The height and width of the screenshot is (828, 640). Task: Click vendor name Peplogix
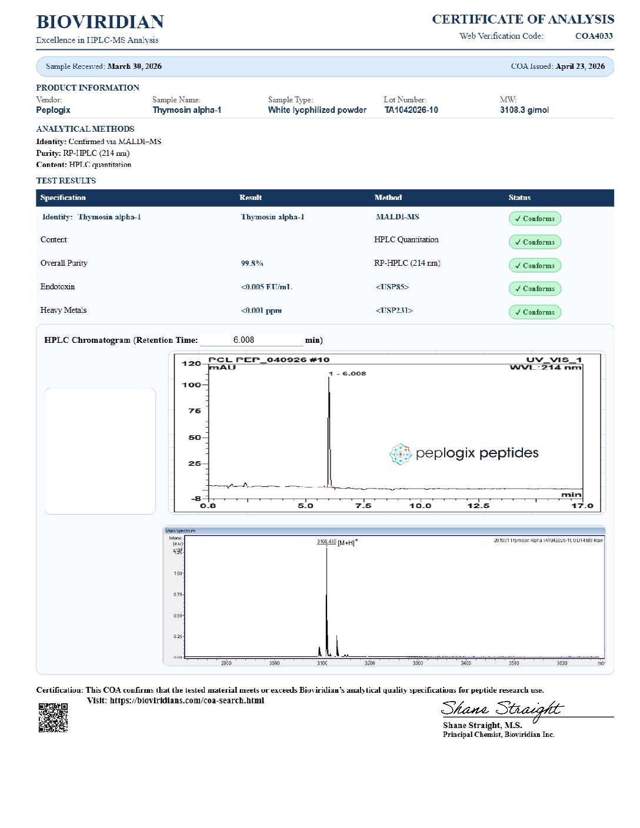[53, 110]
